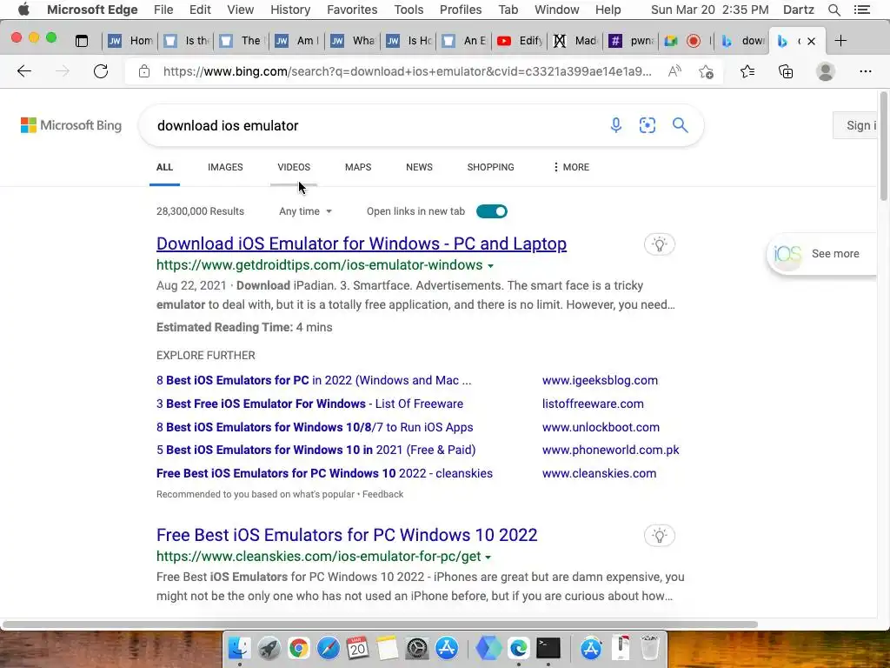Open Edge Settings and more menu
The image size is (890, 668).
click(865, 71)
